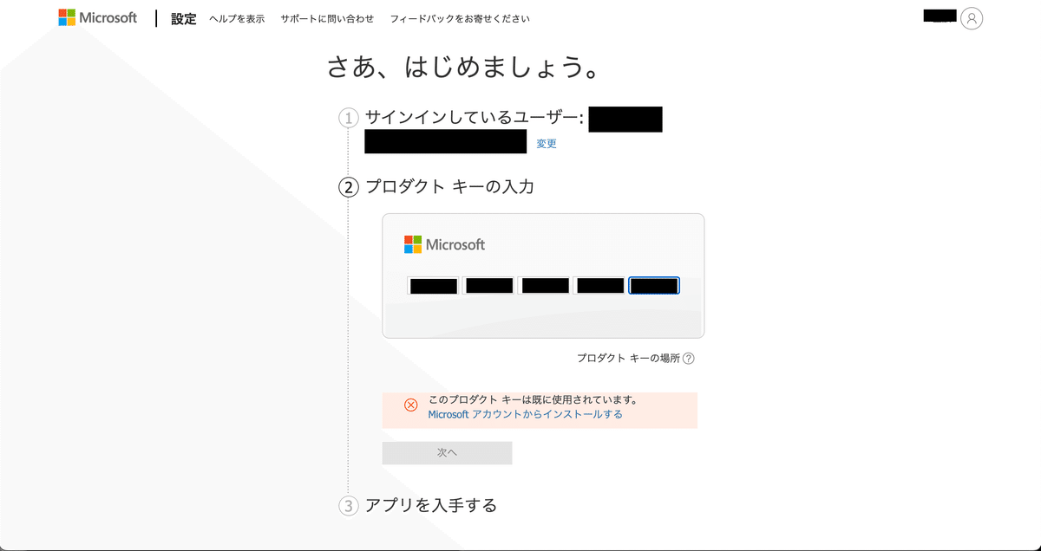Click the プロダクト キーの入力 step heading
Image resolution: width=1041 pixels, height=551 pixels.
(x=449, y=186)
